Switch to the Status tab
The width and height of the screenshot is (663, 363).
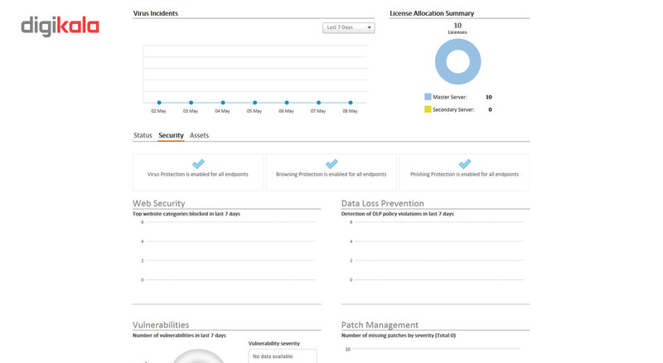[143, 135]
